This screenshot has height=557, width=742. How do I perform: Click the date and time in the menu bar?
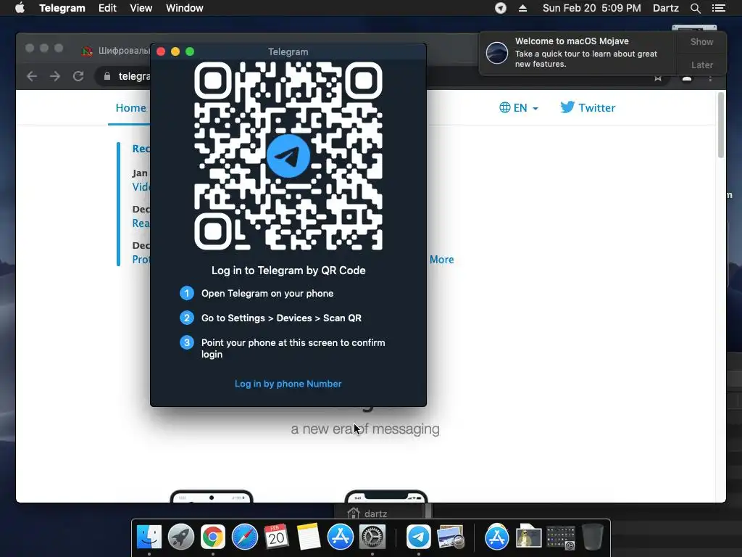[591, 8]
